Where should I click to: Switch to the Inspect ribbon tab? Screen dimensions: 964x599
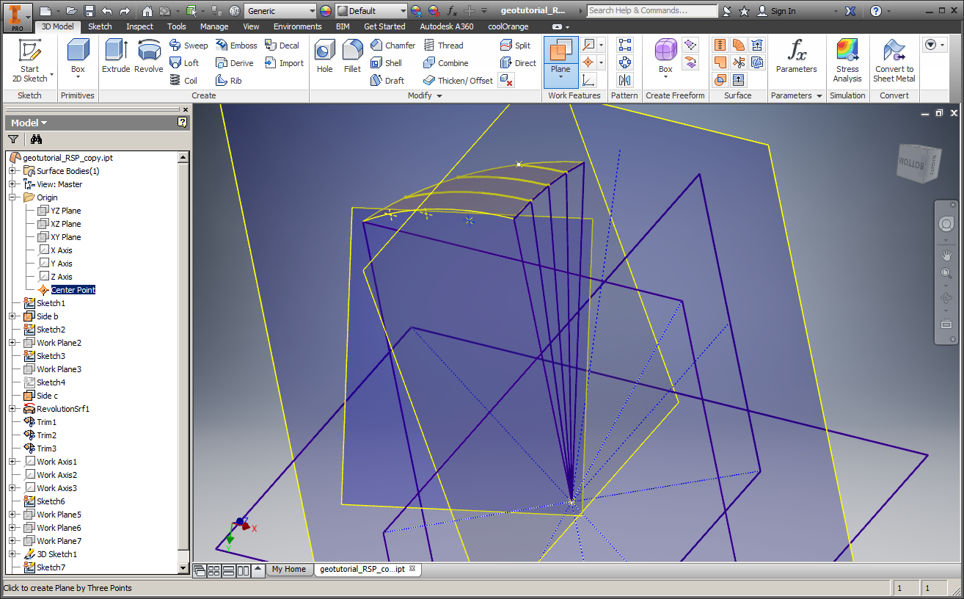click(139, 26)
